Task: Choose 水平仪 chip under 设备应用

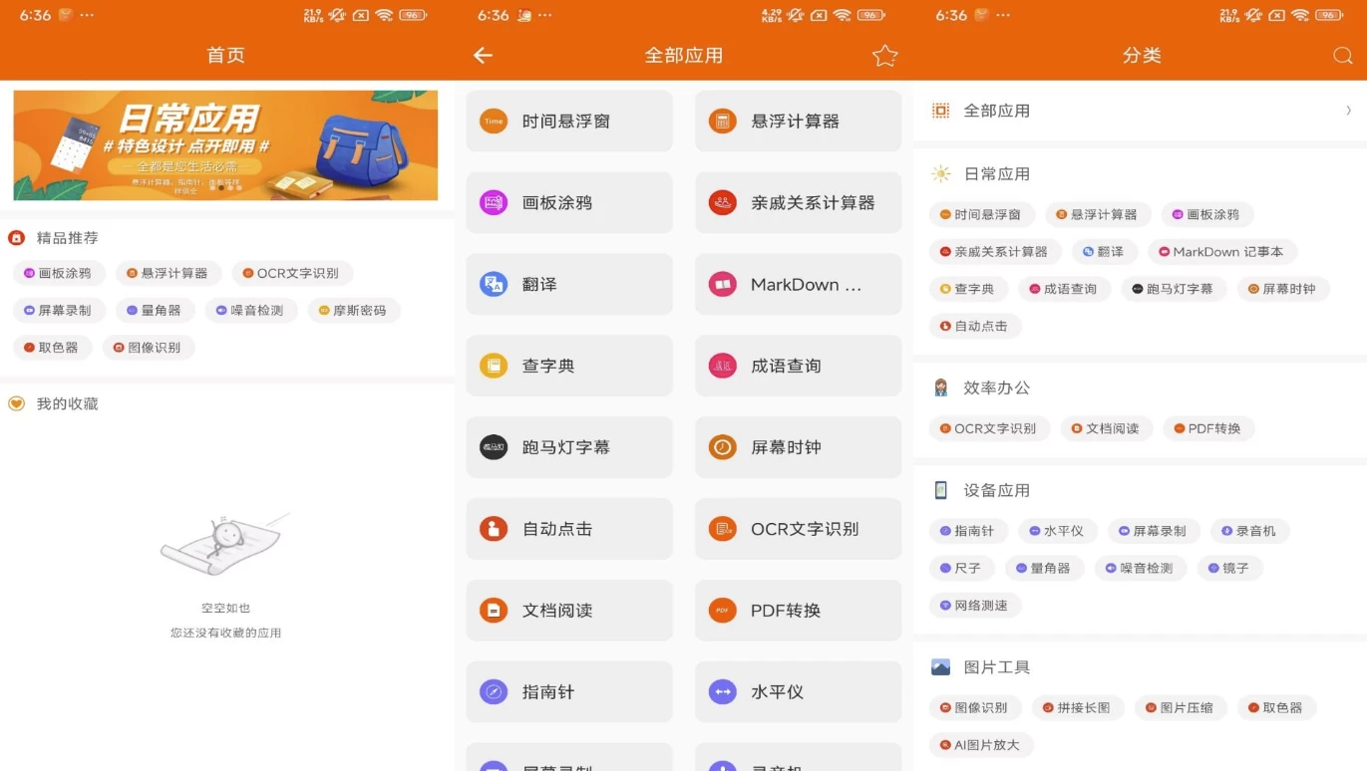Action: [1057, 531]
